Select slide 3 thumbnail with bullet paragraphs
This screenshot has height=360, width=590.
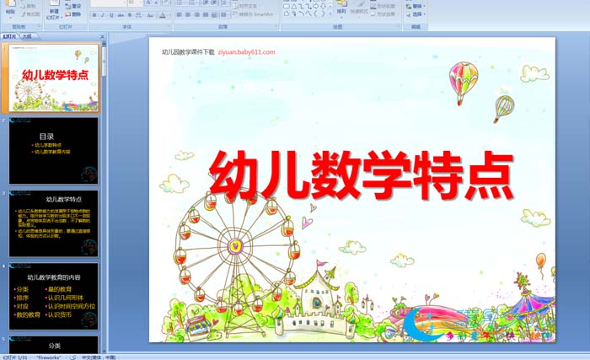[54, 223]
